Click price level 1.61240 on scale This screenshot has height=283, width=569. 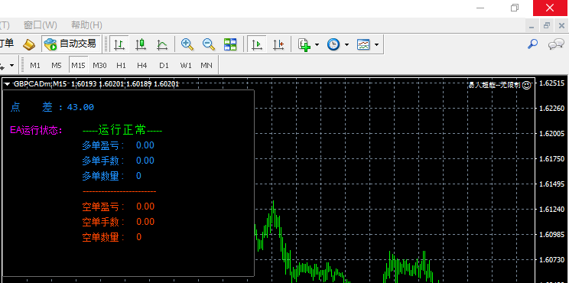point(552,210)
